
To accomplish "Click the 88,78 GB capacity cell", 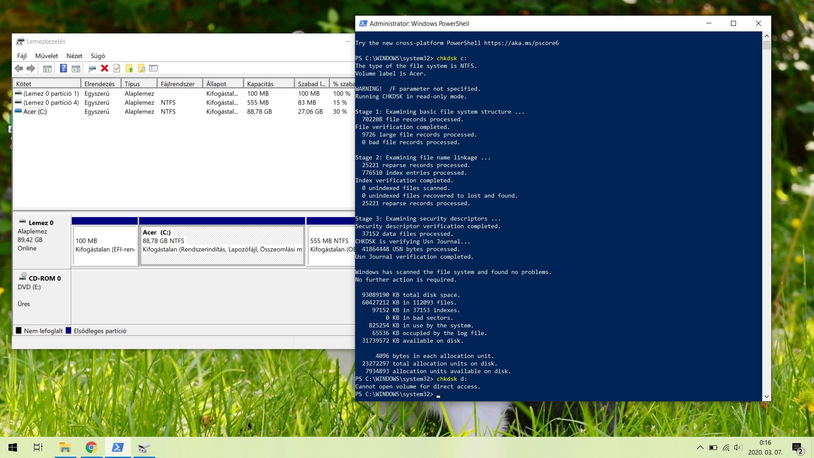I will [259, 112].
